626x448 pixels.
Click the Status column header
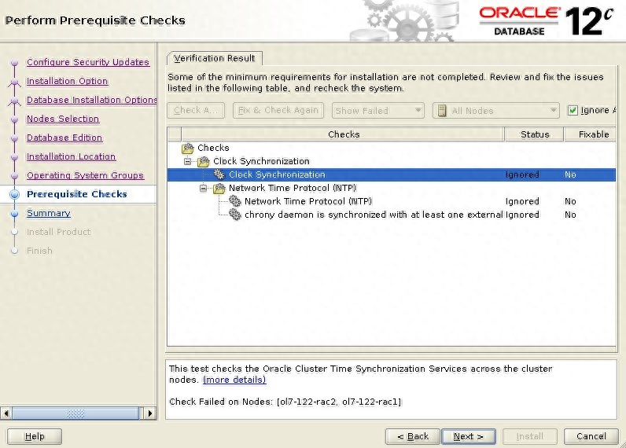[x=534, y=134]
